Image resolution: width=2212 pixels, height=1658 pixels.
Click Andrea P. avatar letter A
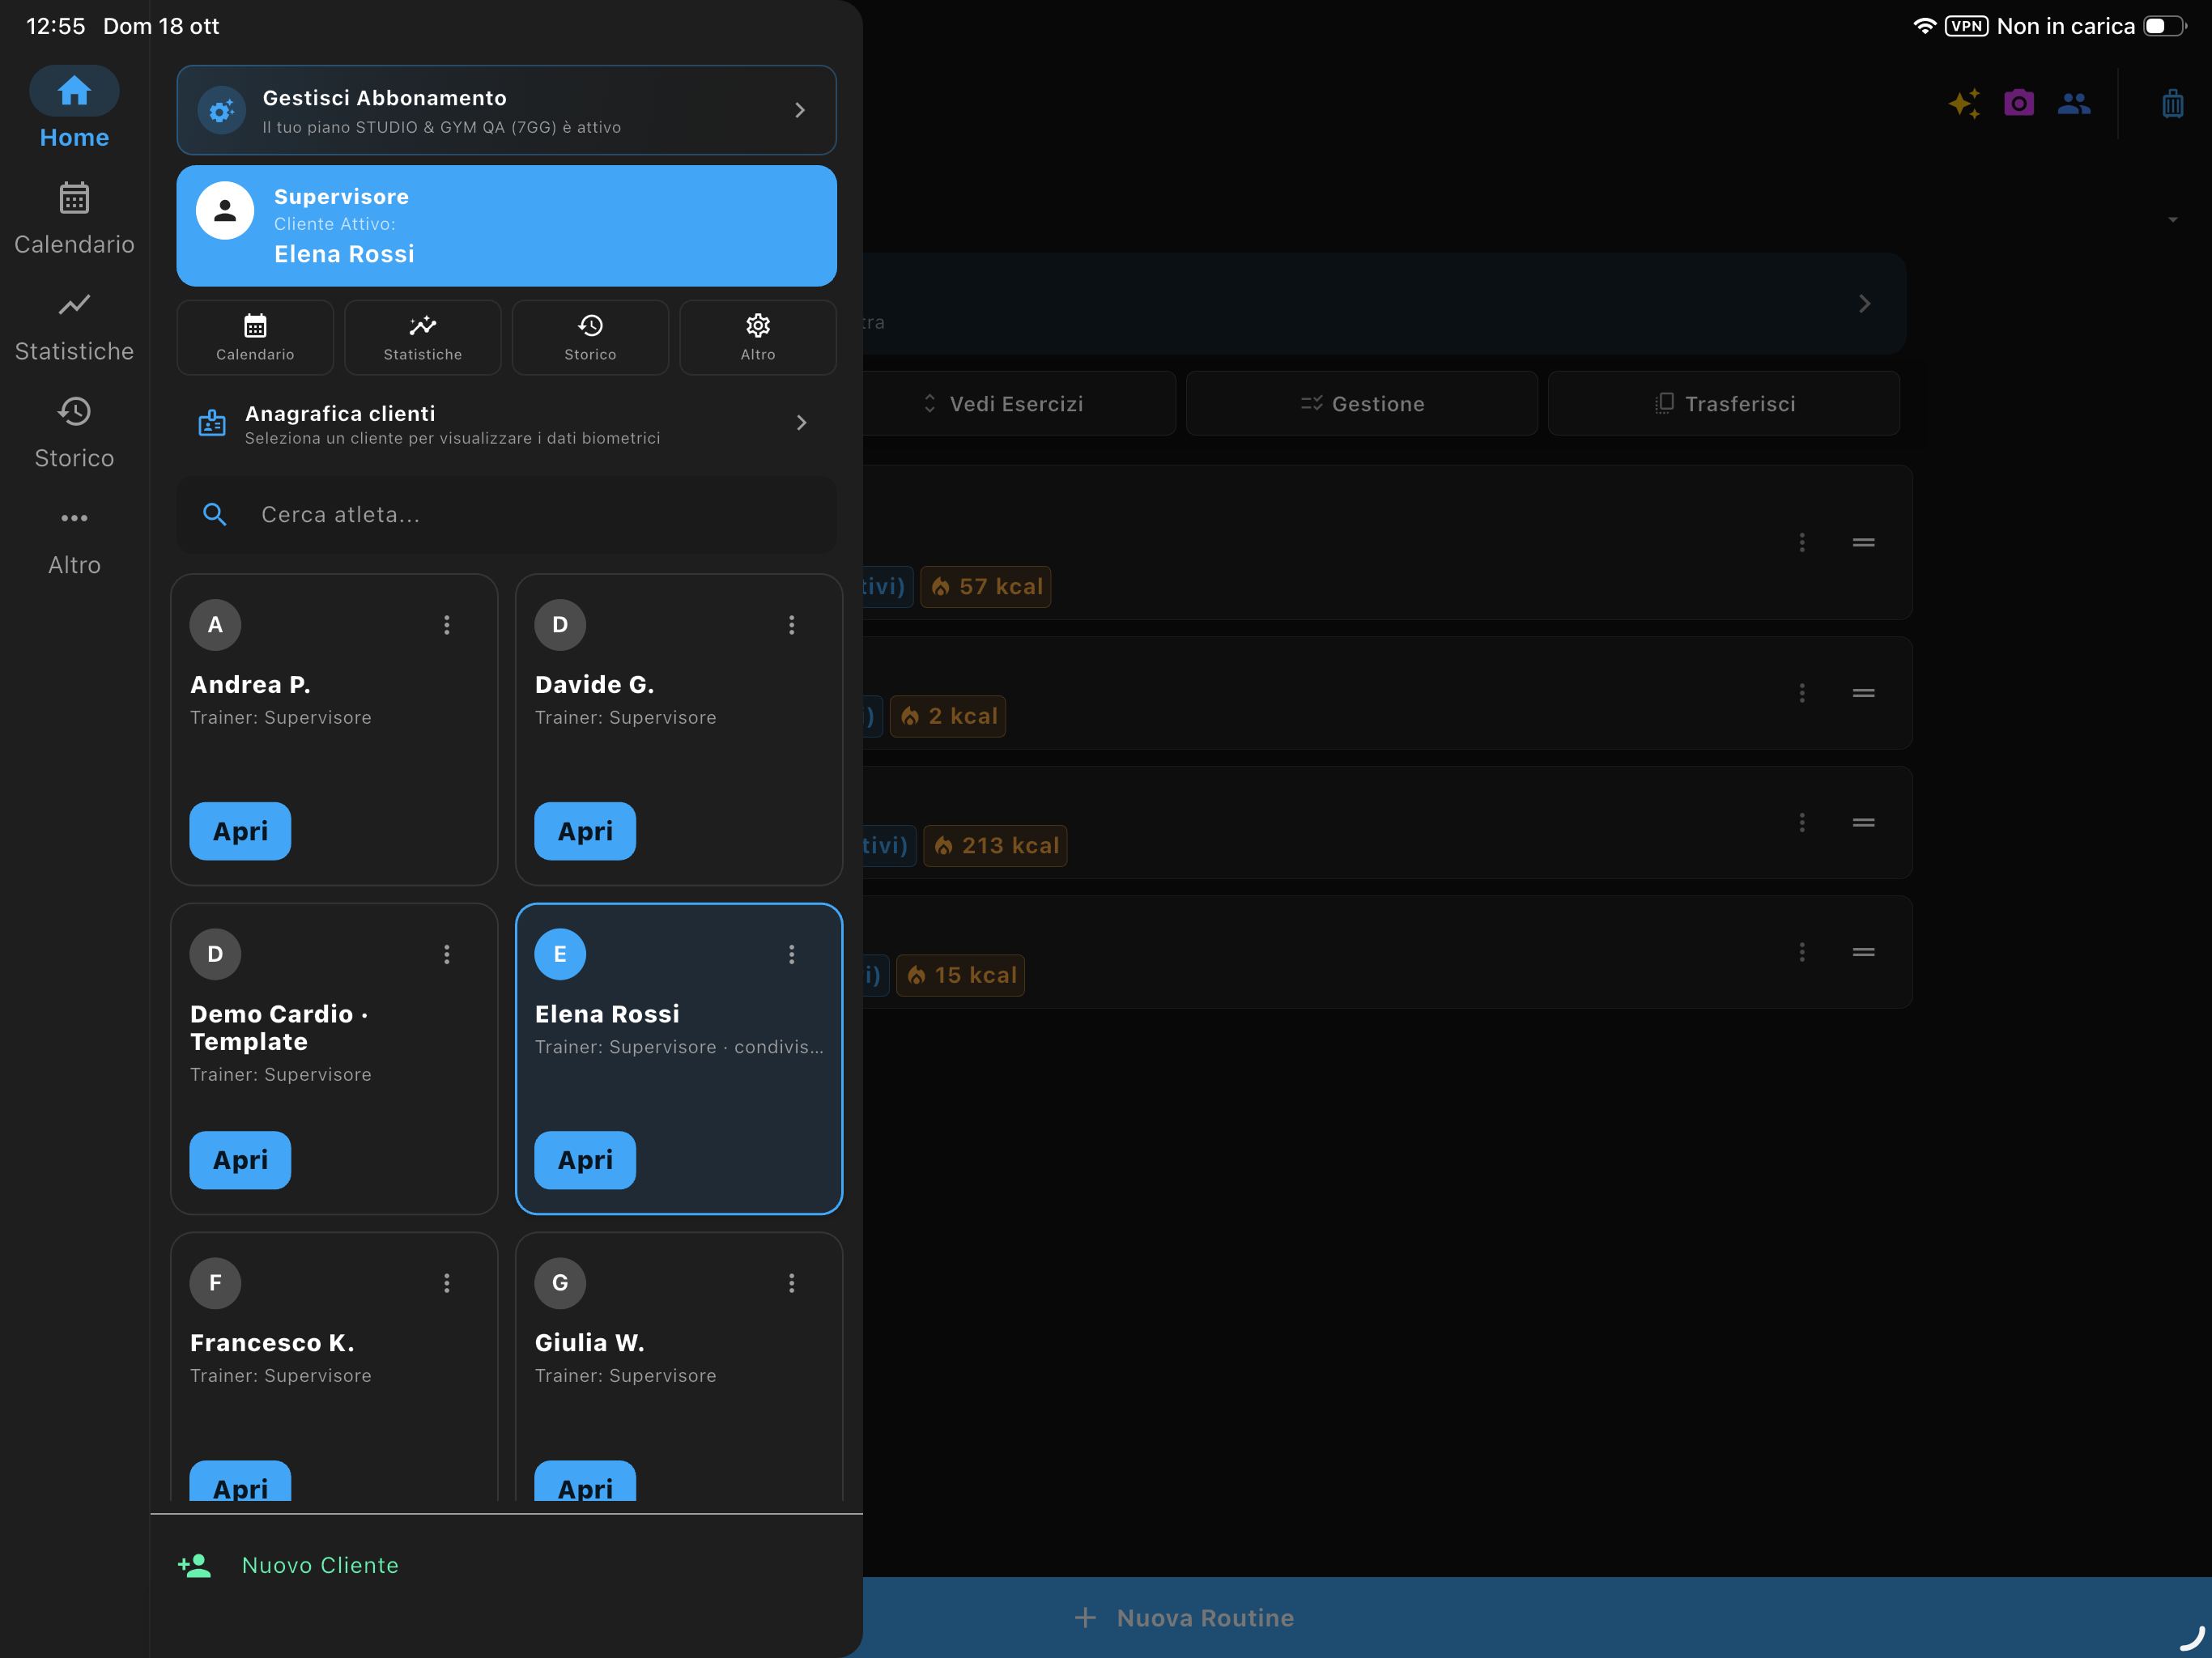(x=215, y=625)
